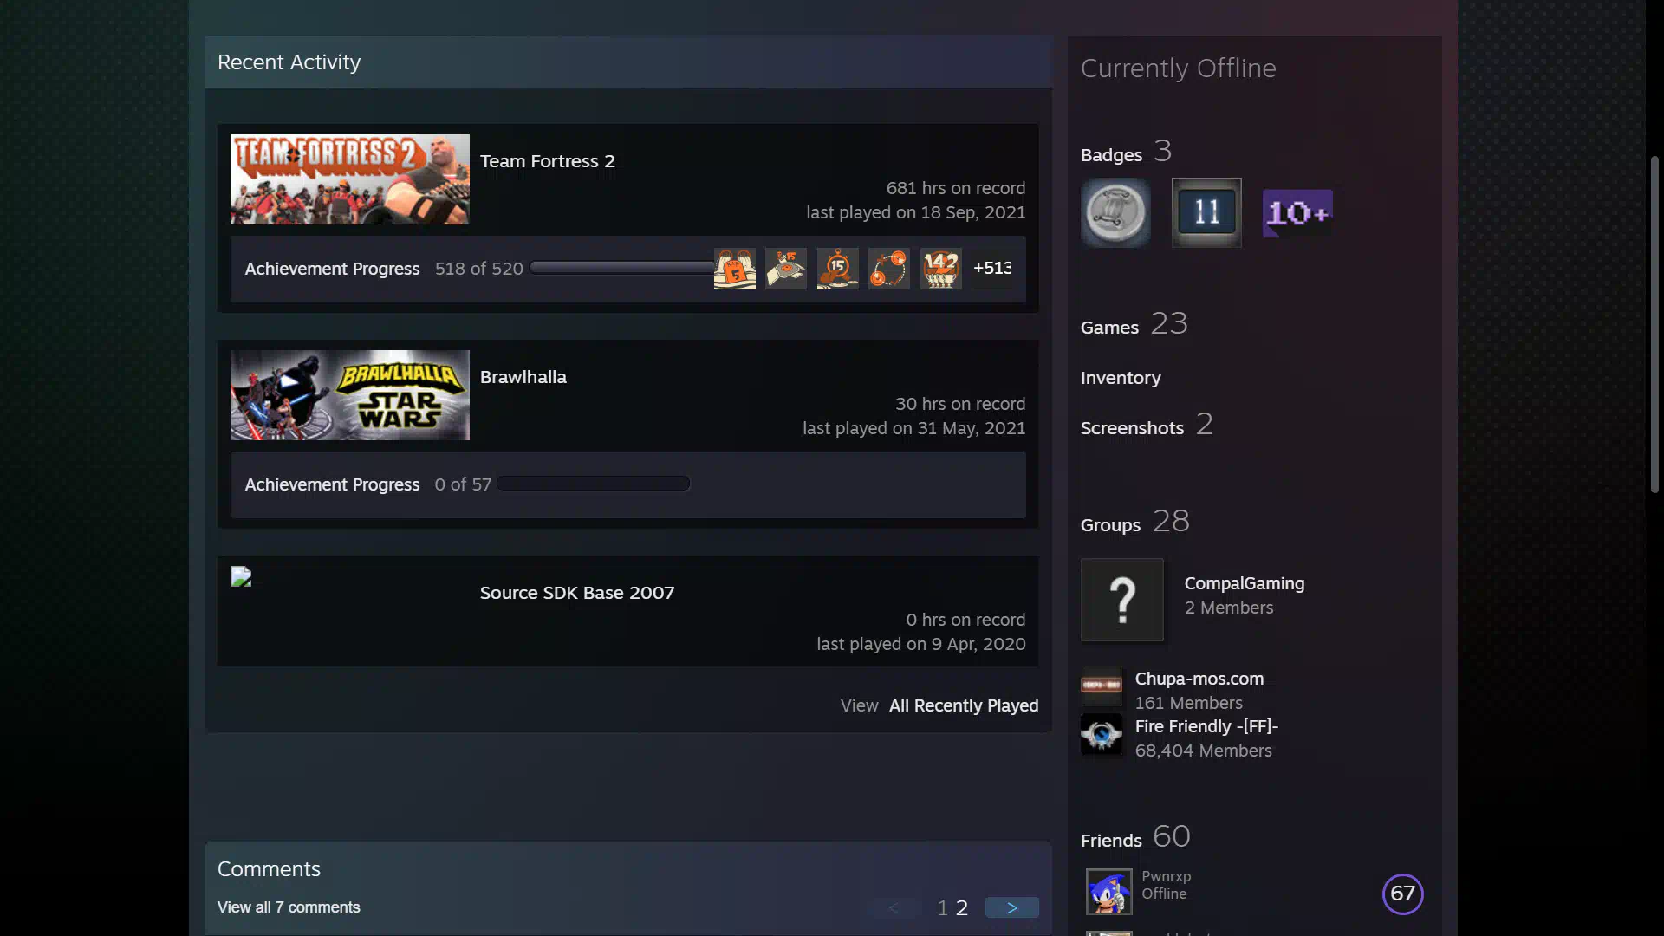This screenshot has height=936, width=1664.
Task: Go to comments page 2
Action: coord(962,907)
